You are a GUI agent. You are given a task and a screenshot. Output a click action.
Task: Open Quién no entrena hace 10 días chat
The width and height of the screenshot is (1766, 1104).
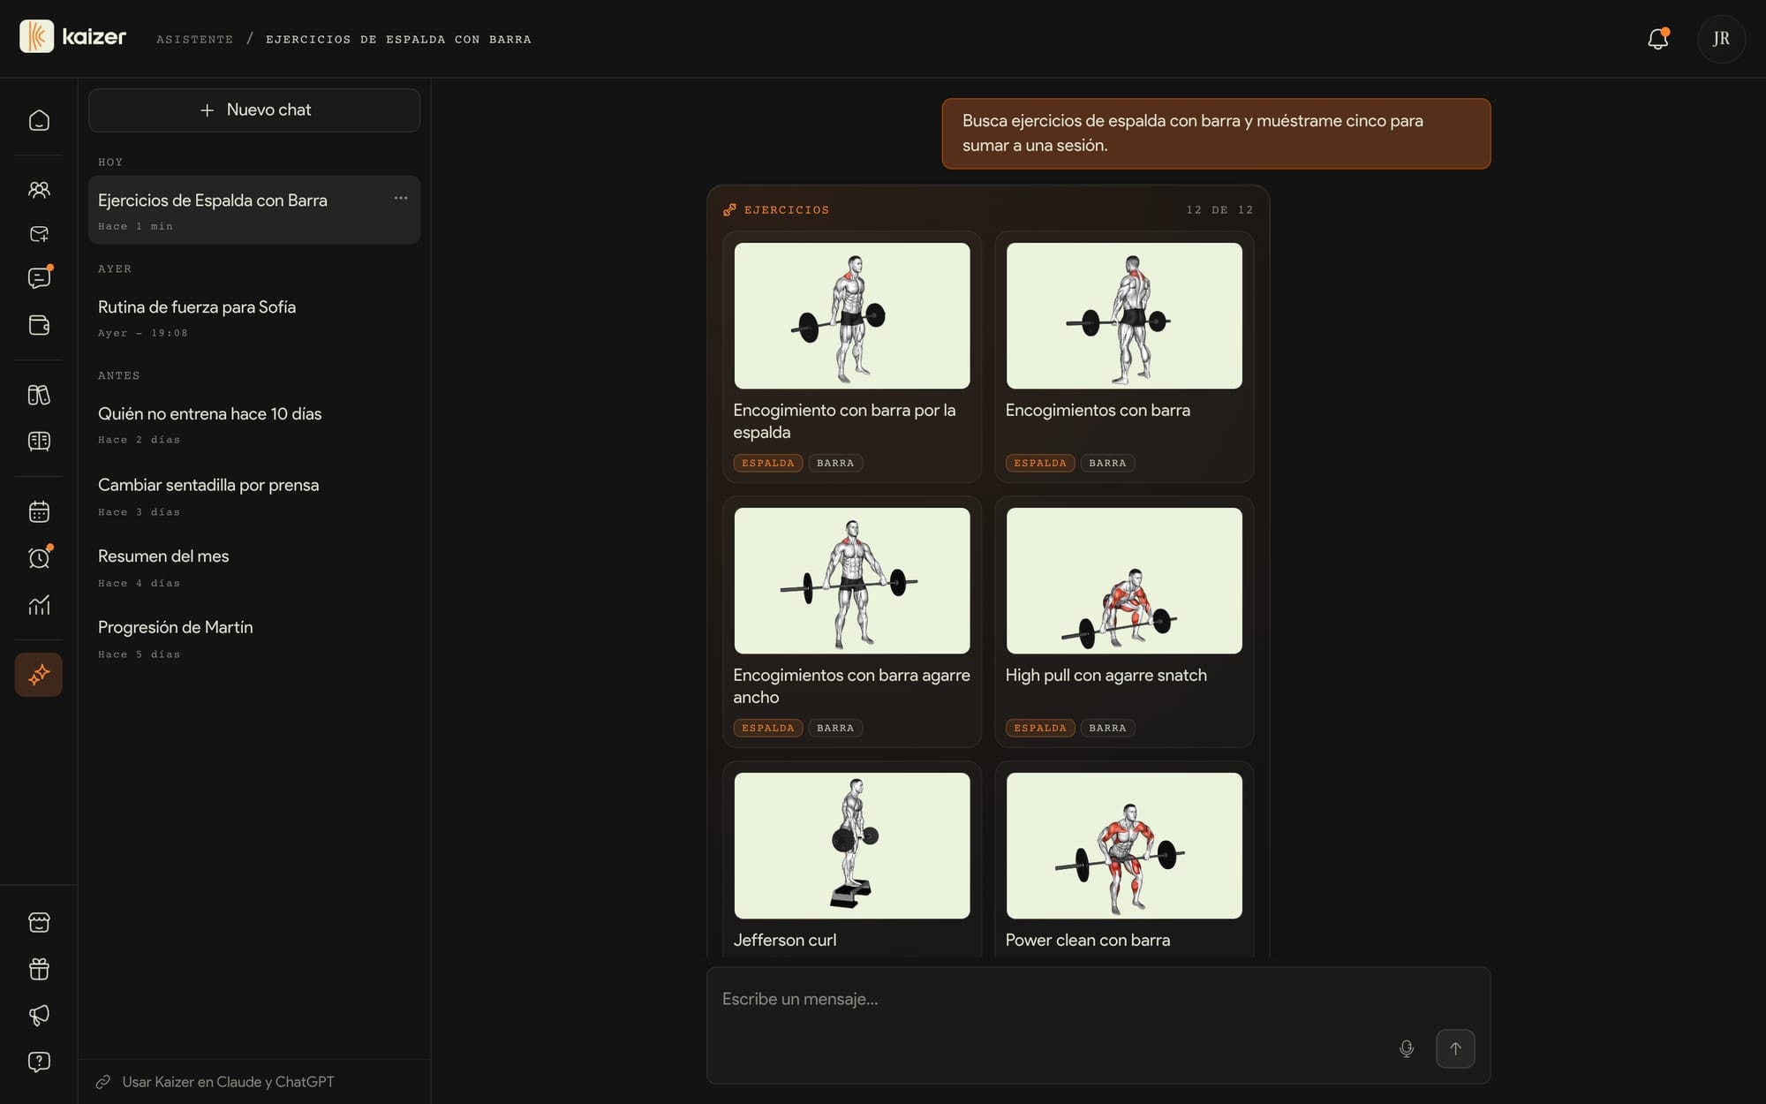coord(254,424)
